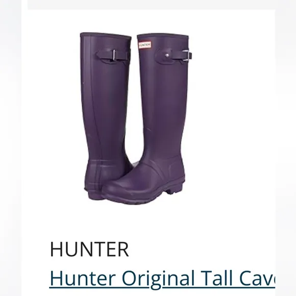Click the HUNTER brand name text
The height and width of the screenshot is (296, 296).
tap(89, 249)
